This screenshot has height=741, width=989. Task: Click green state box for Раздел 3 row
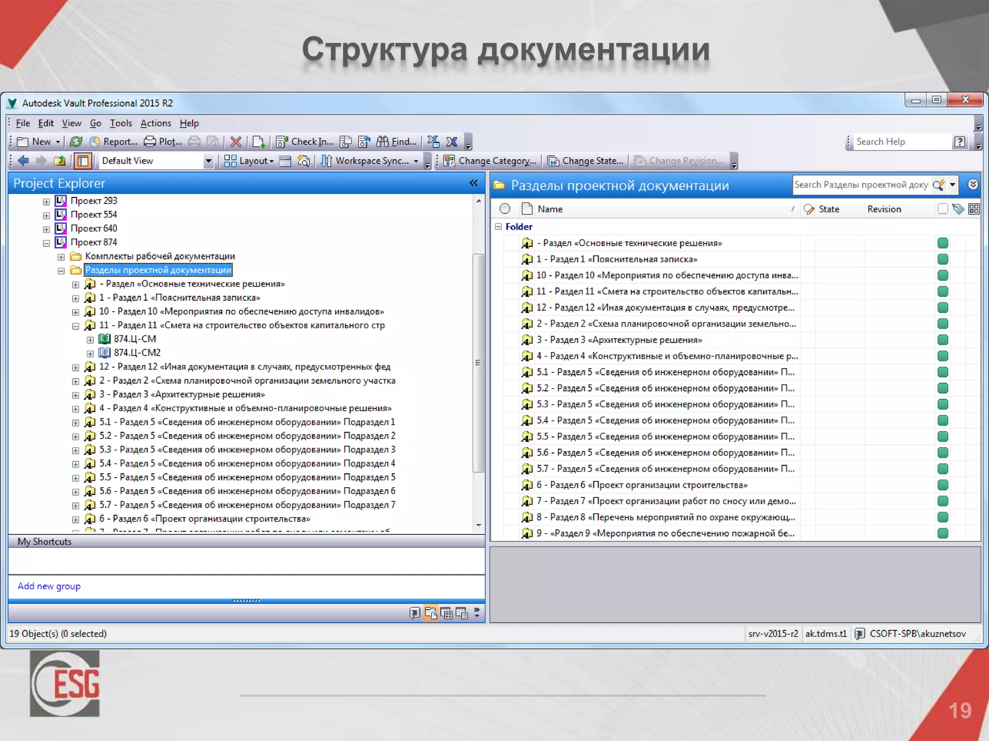[943, 340]
